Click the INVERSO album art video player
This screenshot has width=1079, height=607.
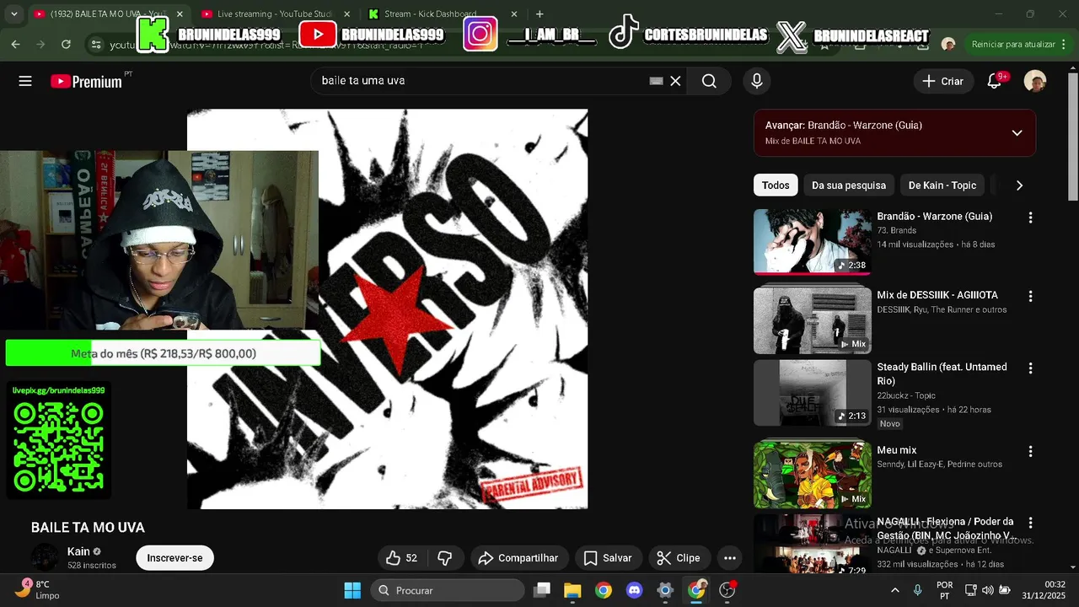pyautogui.click(x=387, y=309)
